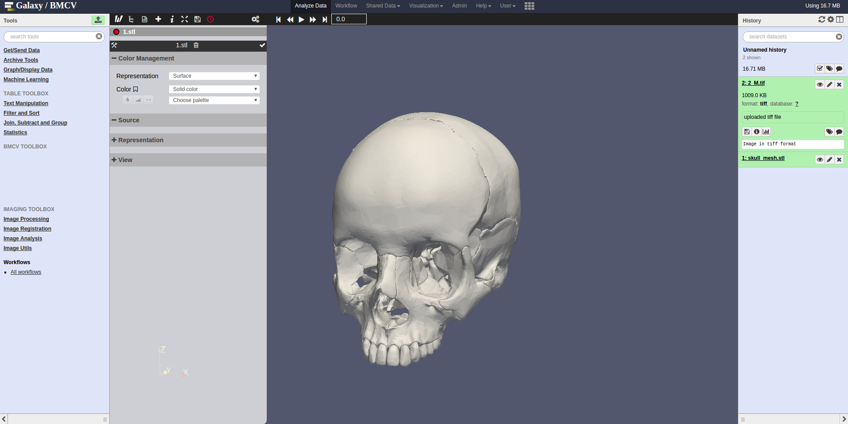Toggle visibility of 2_M.tif dataset
The width and height of the screenshot is (848, 424).
click(x=820, y=84)
